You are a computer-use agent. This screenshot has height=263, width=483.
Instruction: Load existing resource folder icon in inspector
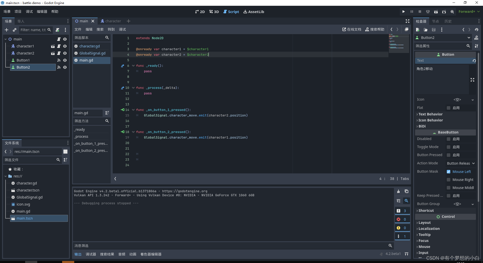point(426,30)
